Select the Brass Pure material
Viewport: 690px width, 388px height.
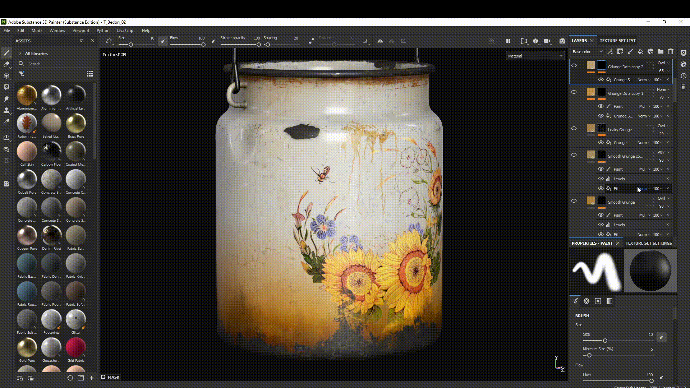pos(76,123)
